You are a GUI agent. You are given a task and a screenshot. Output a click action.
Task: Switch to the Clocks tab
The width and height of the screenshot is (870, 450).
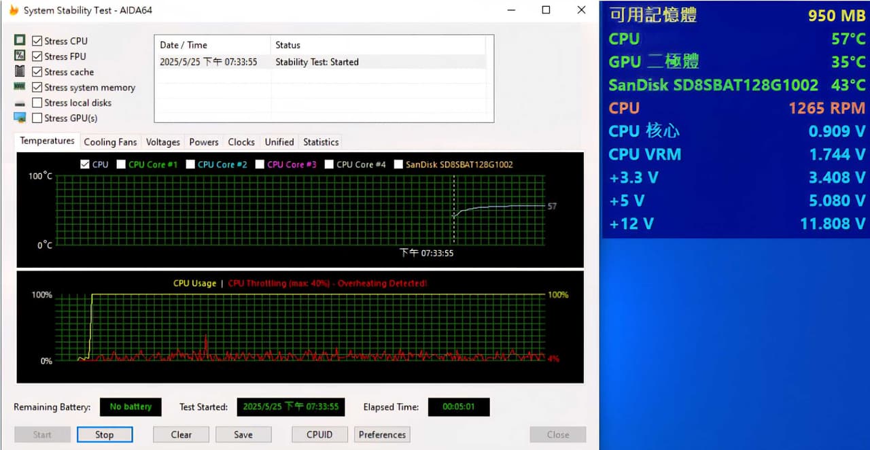[x=241, y=142]
